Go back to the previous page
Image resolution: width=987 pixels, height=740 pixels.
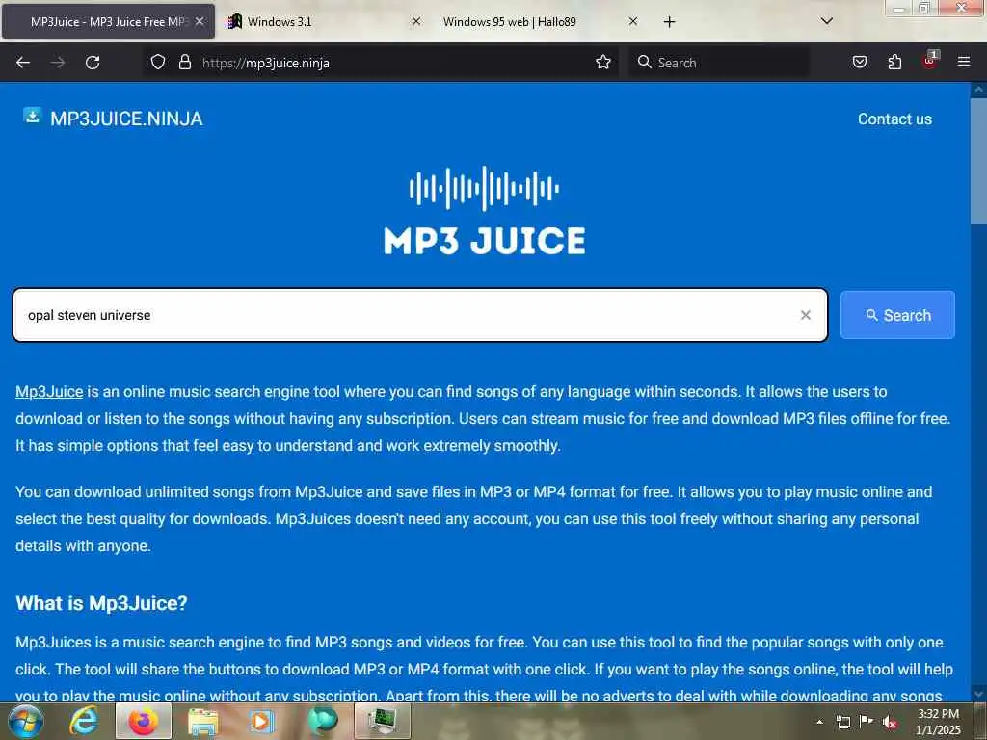(x=23, y=63)
